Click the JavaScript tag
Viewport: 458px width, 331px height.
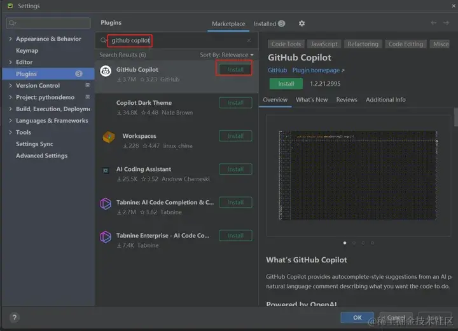[324, 44]
